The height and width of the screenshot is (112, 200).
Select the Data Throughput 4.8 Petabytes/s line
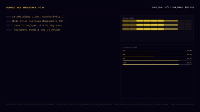pos(34,26)
